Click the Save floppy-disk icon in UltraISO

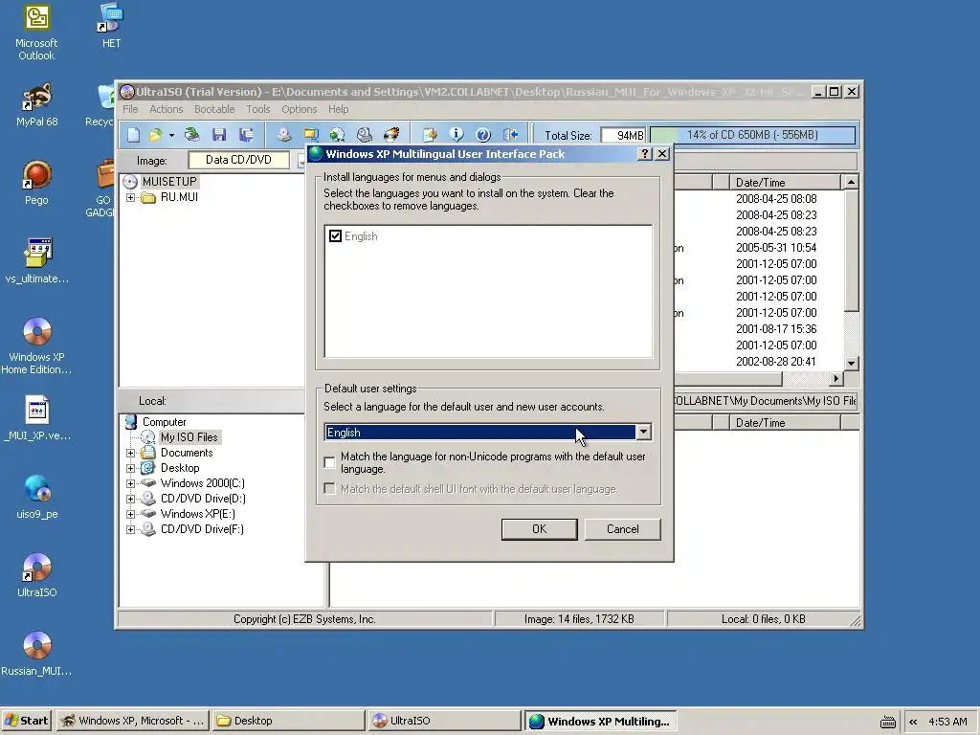click(x=219, y=134)
